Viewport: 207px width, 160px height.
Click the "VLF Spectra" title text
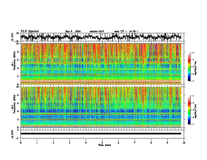click(30, 31)
